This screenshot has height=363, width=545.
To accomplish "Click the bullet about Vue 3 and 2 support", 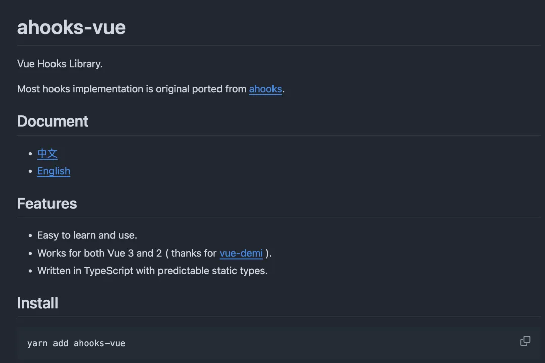I will point(154,253).
